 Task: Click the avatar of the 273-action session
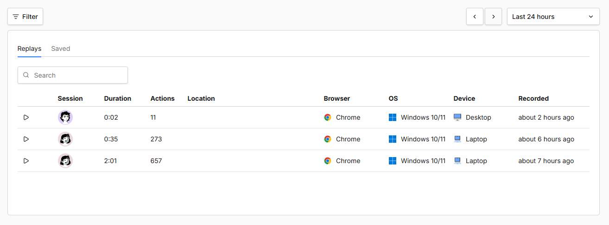point(65,139)
